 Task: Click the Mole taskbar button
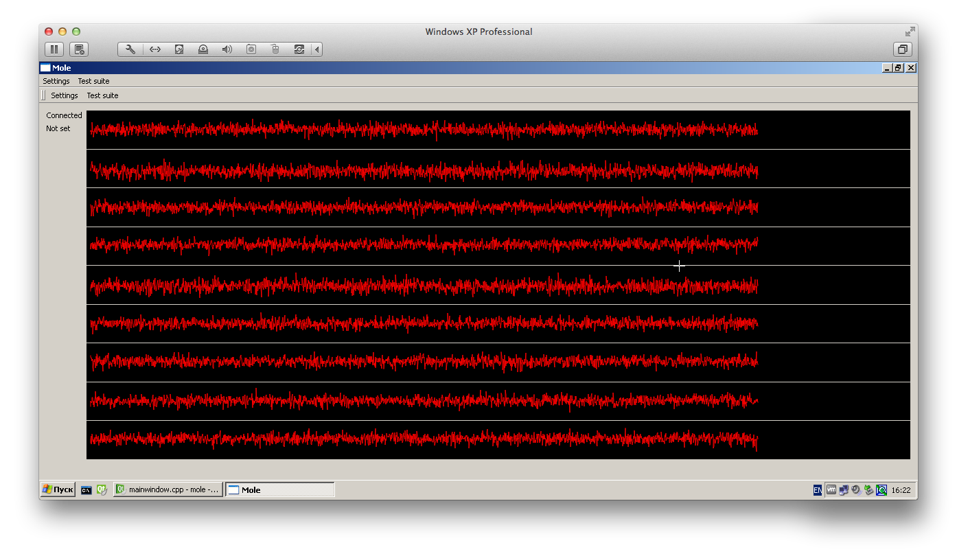(280, 489)
